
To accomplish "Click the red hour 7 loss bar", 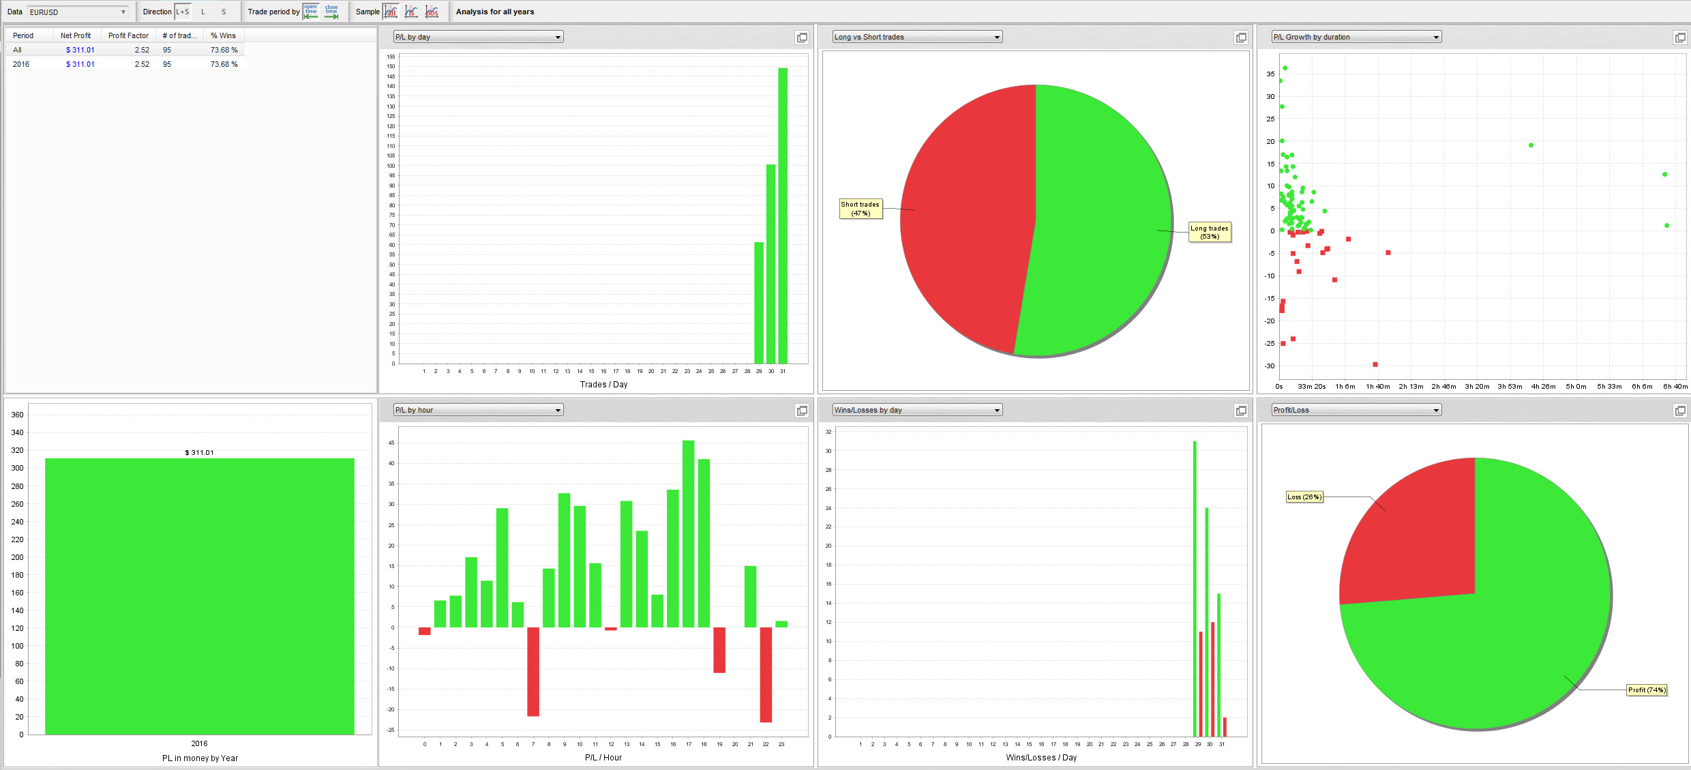I will pyautogui.click(x=533, y=672).
